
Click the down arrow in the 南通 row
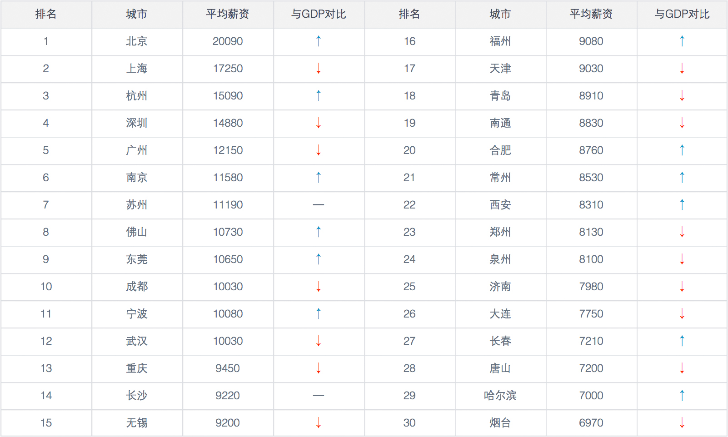click(682, 123)
